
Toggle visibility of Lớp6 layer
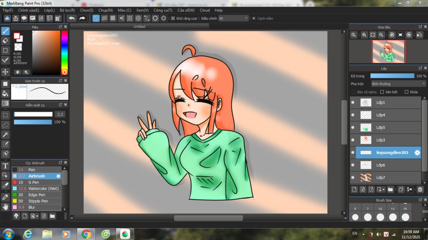pyautogui.click(x=353, y=165)
